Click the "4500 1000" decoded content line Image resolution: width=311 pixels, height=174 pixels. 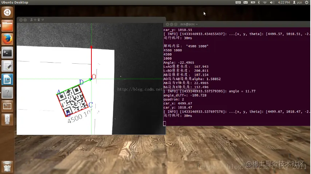tap(186, 46)
